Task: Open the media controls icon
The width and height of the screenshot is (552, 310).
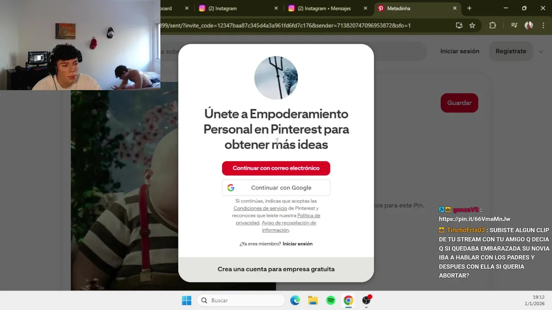Action: (x=514, y=25)
